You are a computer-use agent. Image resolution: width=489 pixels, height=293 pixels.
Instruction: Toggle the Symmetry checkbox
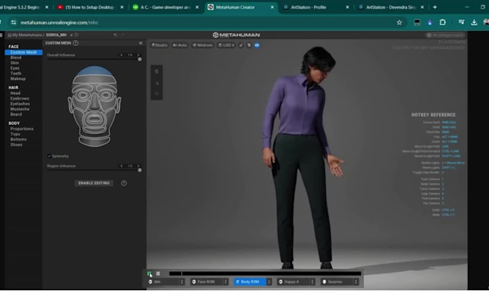click(x=50, y=156)
